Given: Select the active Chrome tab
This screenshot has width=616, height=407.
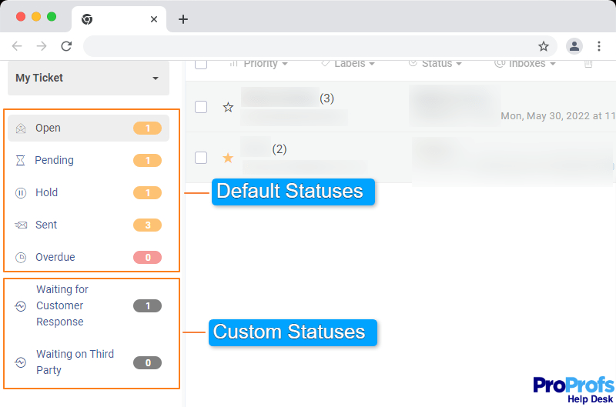Looking at the screenshot, I should (119, 19).
